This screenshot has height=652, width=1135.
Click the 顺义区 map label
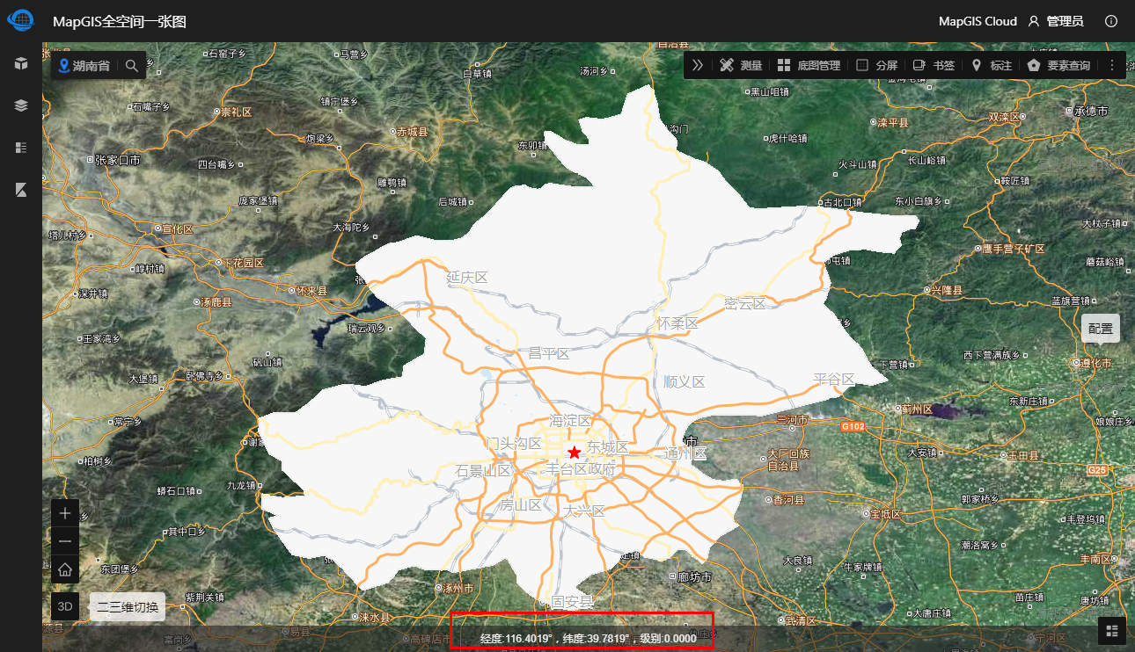[x=685, y=381]
